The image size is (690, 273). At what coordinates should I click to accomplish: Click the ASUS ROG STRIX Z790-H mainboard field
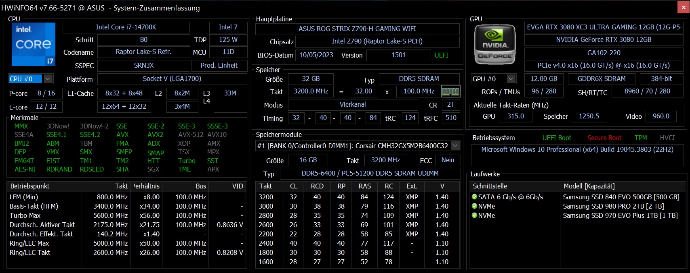pyautogui.click(x=357, y=29)
